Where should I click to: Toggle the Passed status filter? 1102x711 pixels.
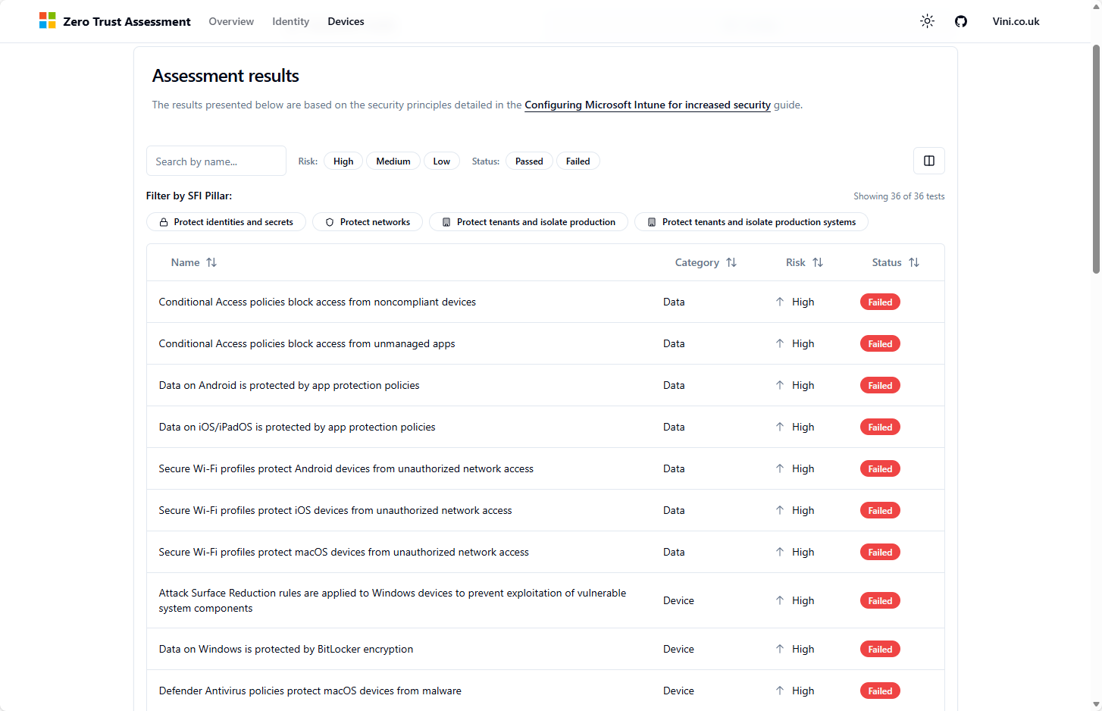529,161
